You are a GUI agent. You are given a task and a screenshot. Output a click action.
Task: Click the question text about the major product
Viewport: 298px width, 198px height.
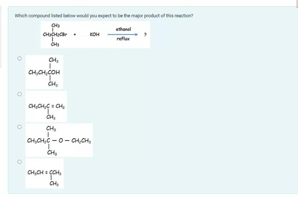coord(104,15)
